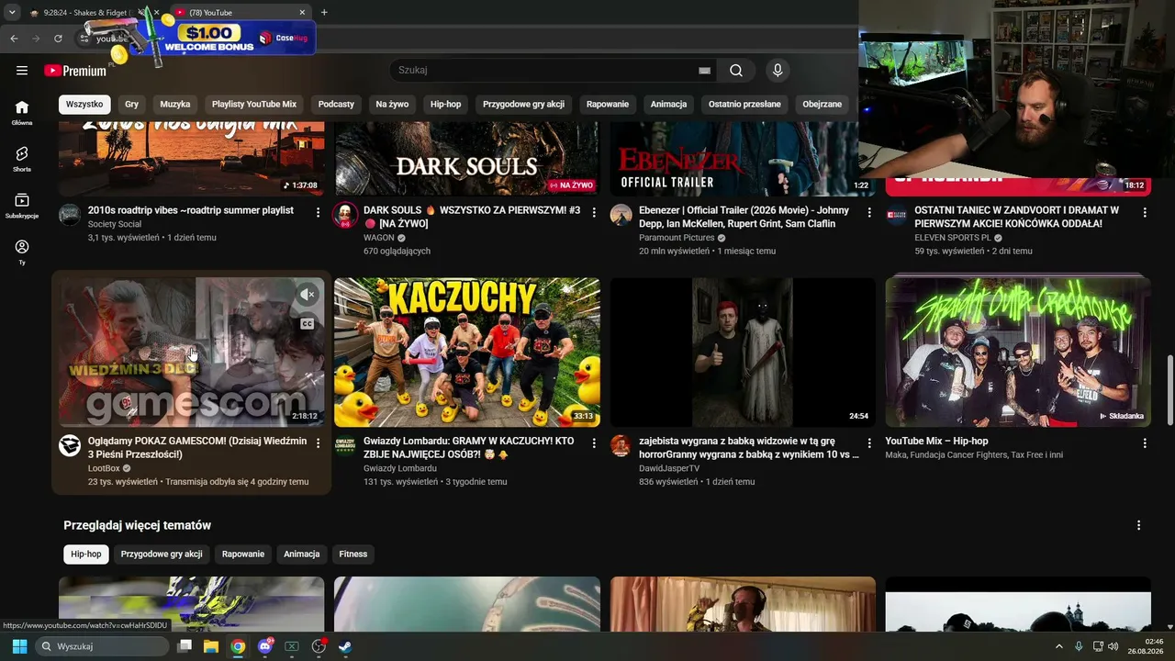
Task: Select the Wszystko filter chip
Action: point(84,105)
